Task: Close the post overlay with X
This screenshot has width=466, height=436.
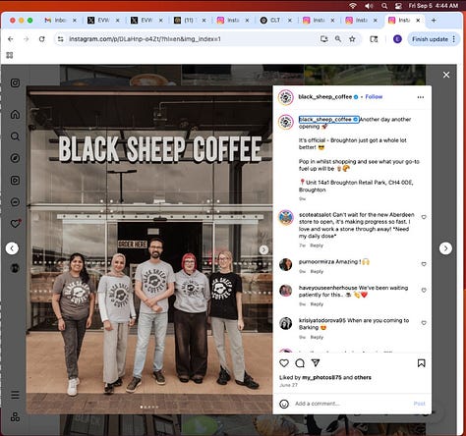Action: click(x=446, y=75)
